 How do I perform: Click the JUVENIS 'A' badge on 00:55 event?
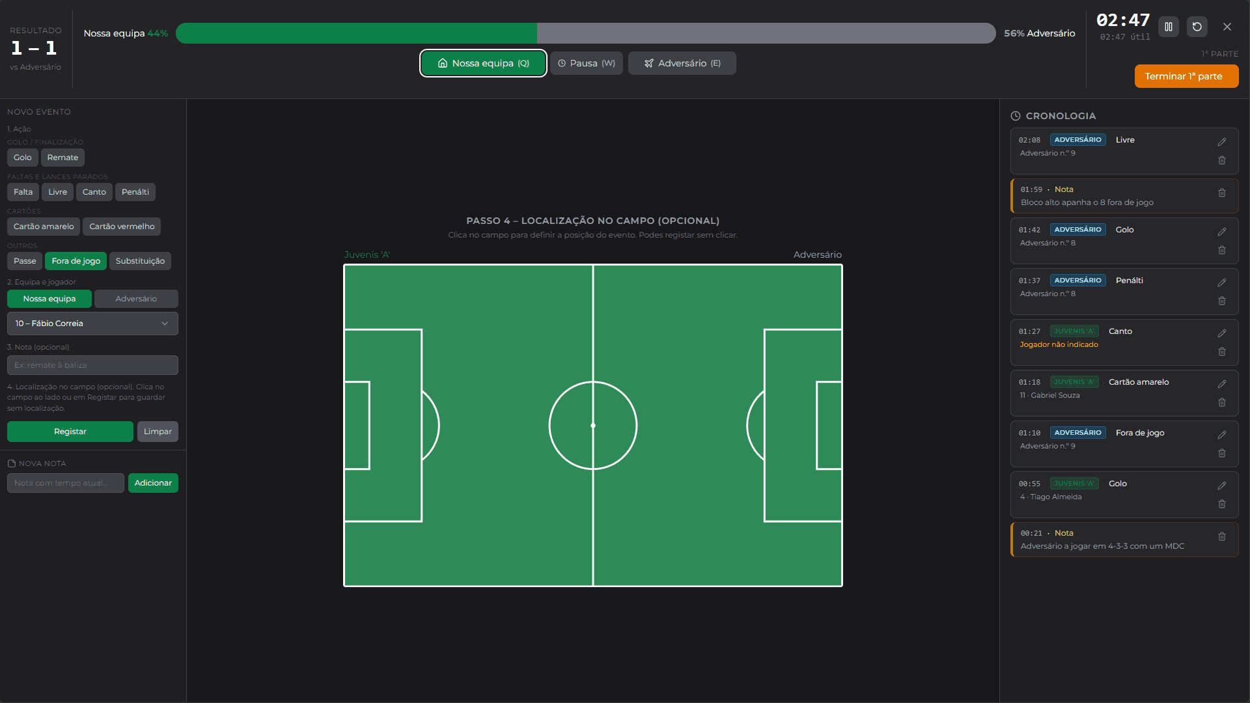[x=1074, y=484]
